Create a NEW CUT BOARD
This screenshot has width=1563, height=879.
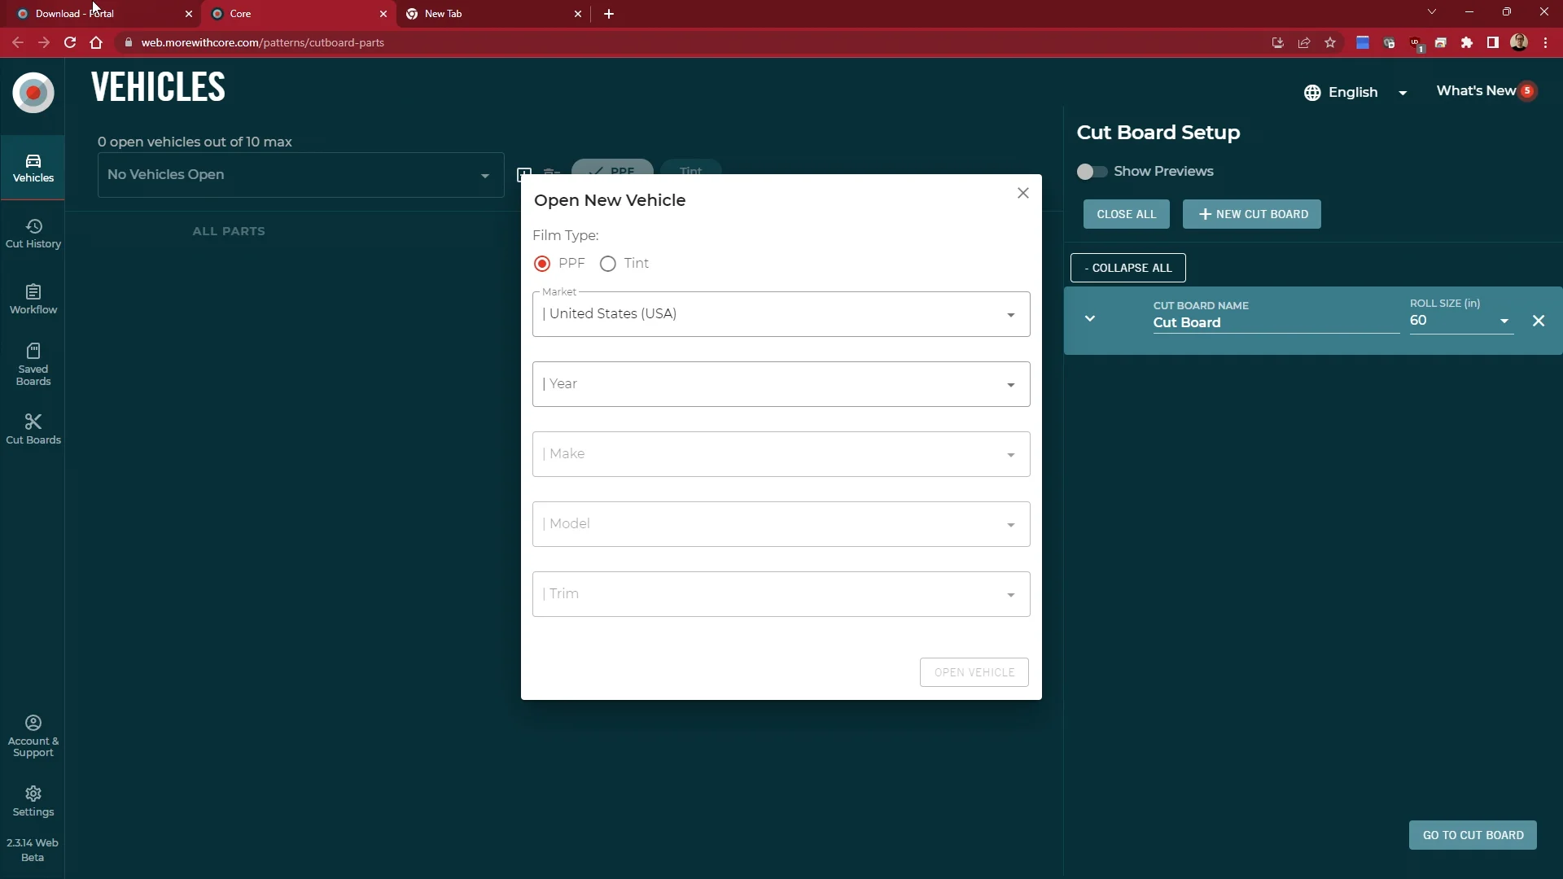point(1252,215)
